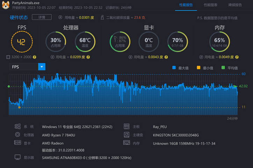
Task: Click the KINGSTON SKC3000D2048G disk text
Action: 176,135
